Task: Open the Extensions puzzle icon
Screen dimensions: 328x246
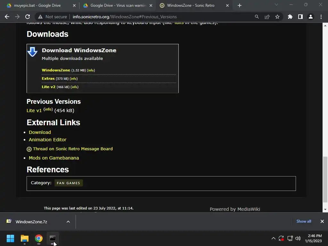Action: pos(290,17)
